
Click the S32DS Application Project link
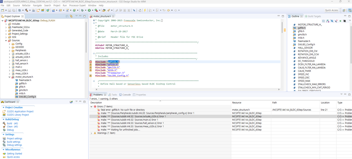(x=20, y=111)
